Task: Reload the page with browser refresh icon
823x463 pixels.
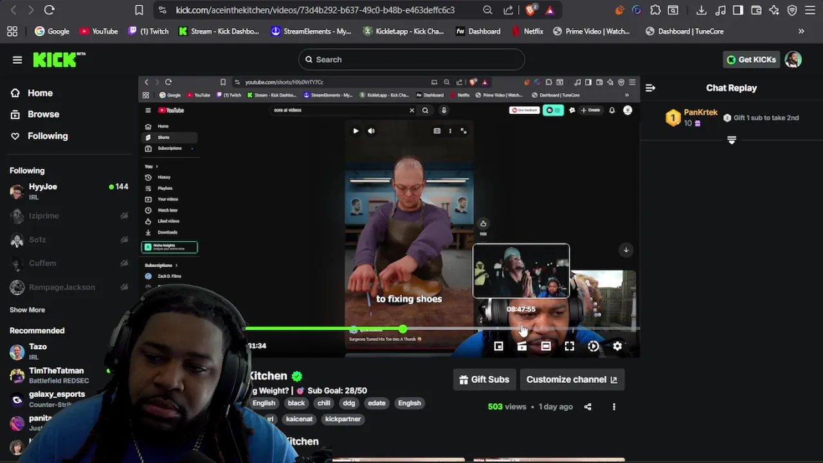Action: [x=49, y=10]
